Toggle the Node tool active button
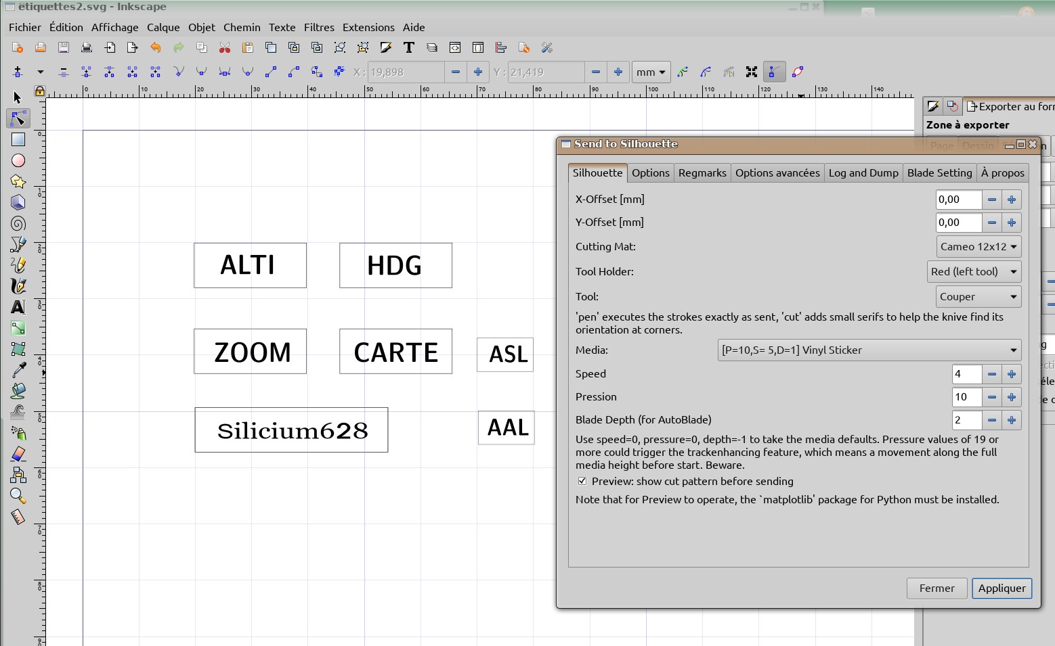The width and height of the screenshot is (1055, 646). click(18, 118)
